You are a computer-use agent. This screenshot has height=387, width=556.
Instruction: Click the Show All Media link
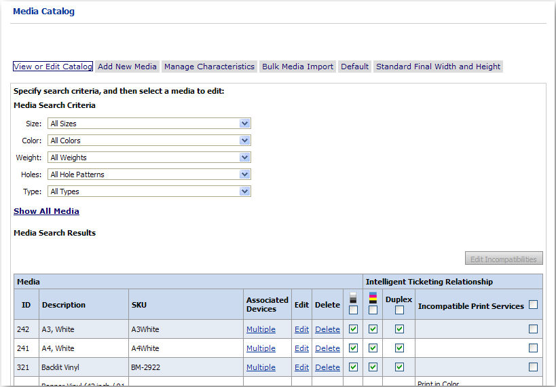coord(46,211)
